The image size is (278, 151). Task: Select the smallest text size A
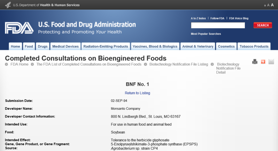click(x=265, y=6)
